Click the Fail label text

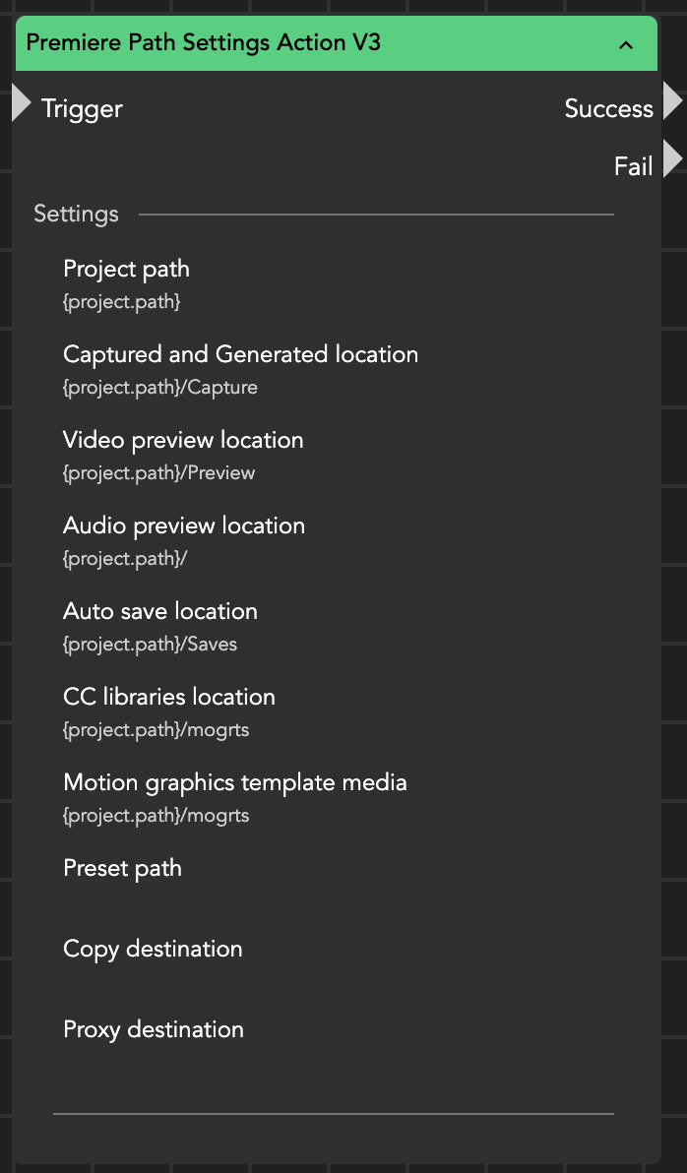pyautogui.click(x=633, y=166)
